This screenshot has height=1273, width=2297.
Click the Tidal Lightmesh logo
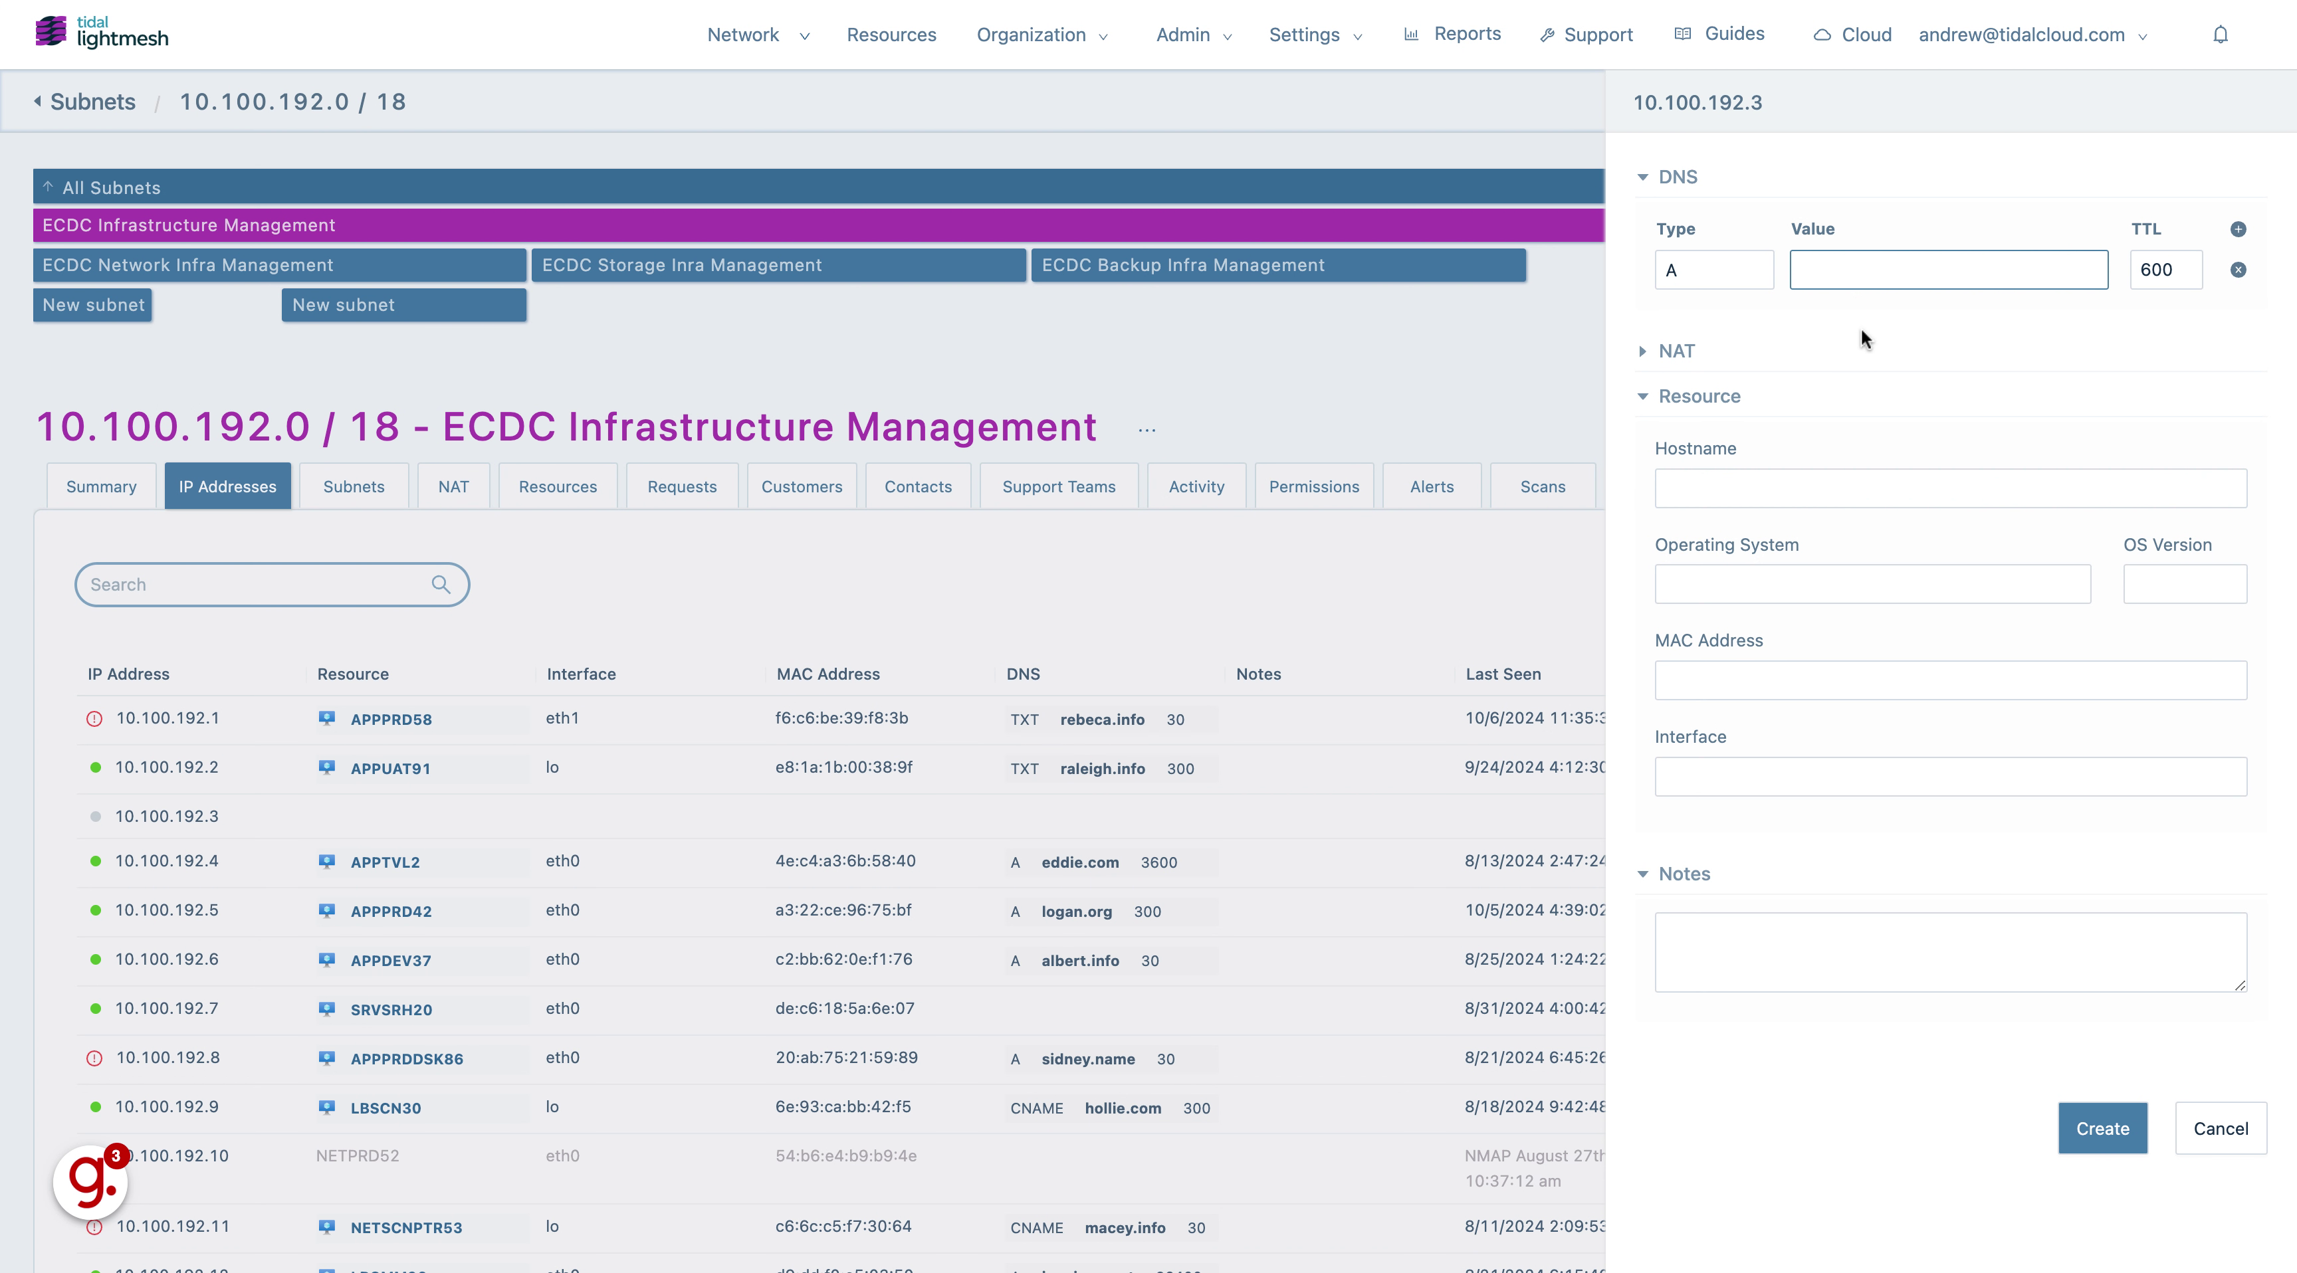102,32
